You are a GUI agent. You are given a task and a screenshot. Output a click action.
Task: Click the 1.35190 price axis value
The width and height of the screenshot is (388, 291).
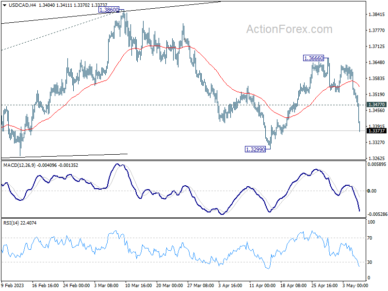click(377, 94)
